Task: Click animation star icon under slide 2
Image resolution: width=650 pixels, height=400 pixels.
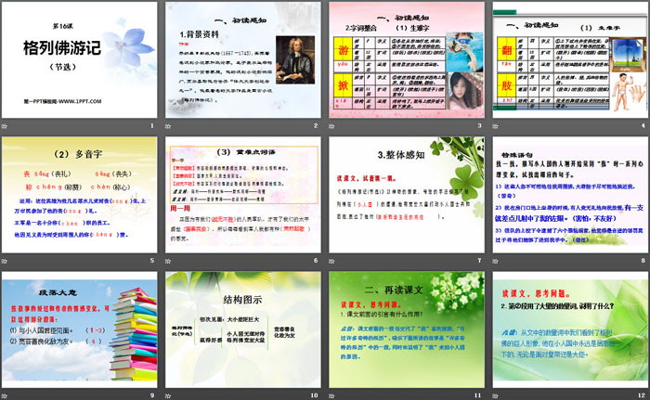Action: [x=168, y=125]
